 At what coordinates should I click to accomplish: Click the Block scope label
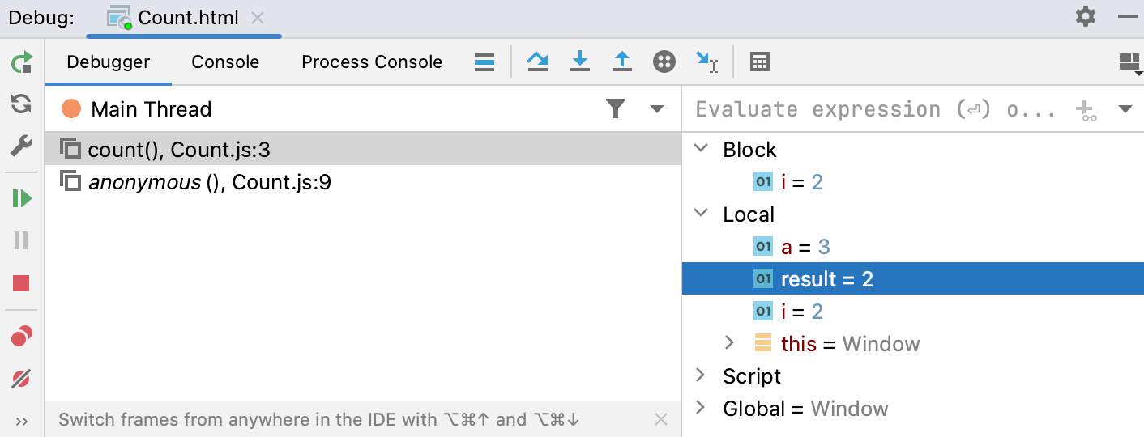point(749,150)
